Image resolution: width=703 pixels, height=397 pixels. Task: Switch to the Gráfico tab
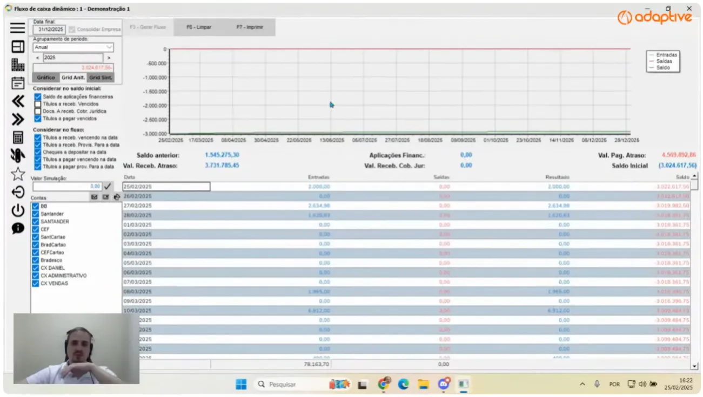click(46, 78)
